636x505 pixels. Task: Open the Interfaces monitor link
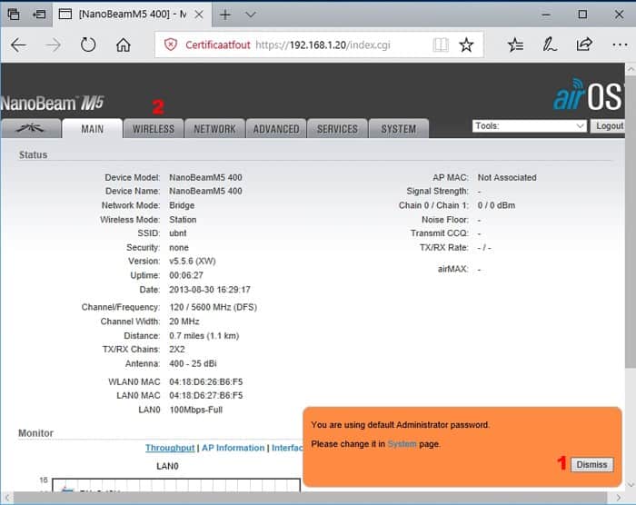(x=287, y=448)
